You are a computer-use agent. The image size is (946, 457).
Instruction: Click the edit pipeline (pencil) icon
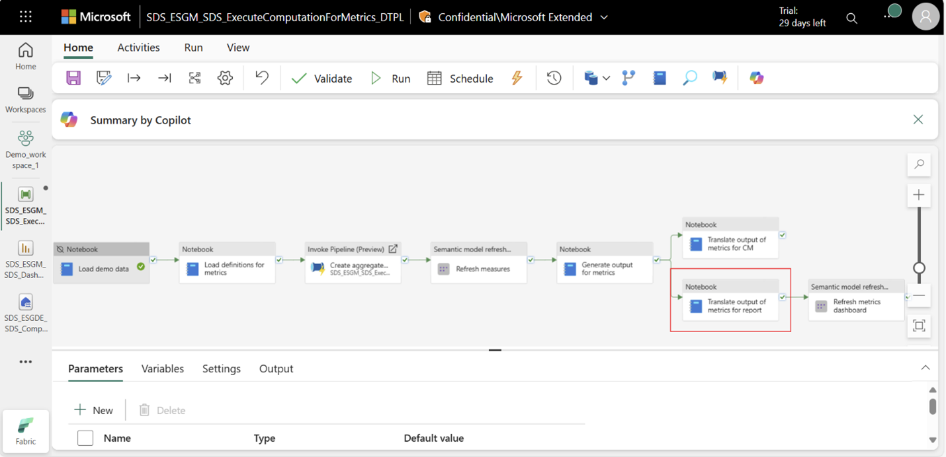104,78
